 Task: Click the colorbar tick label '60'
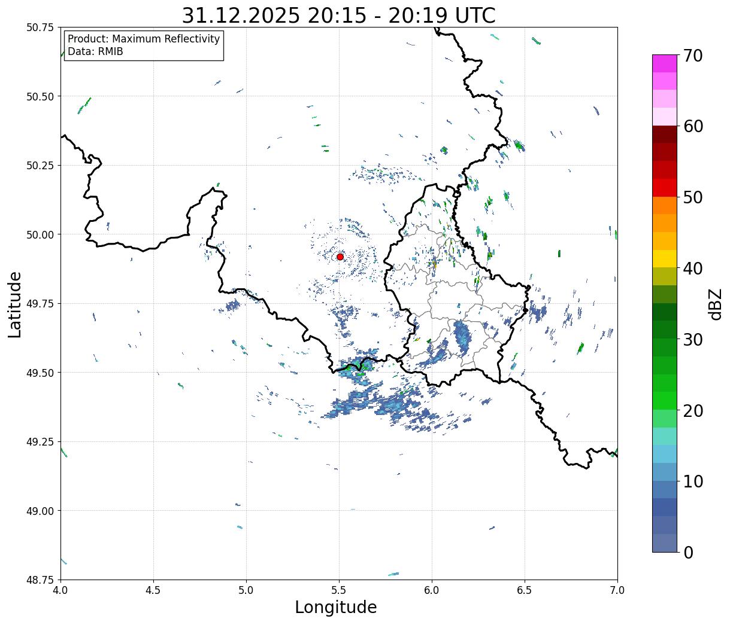coord(692,126)
